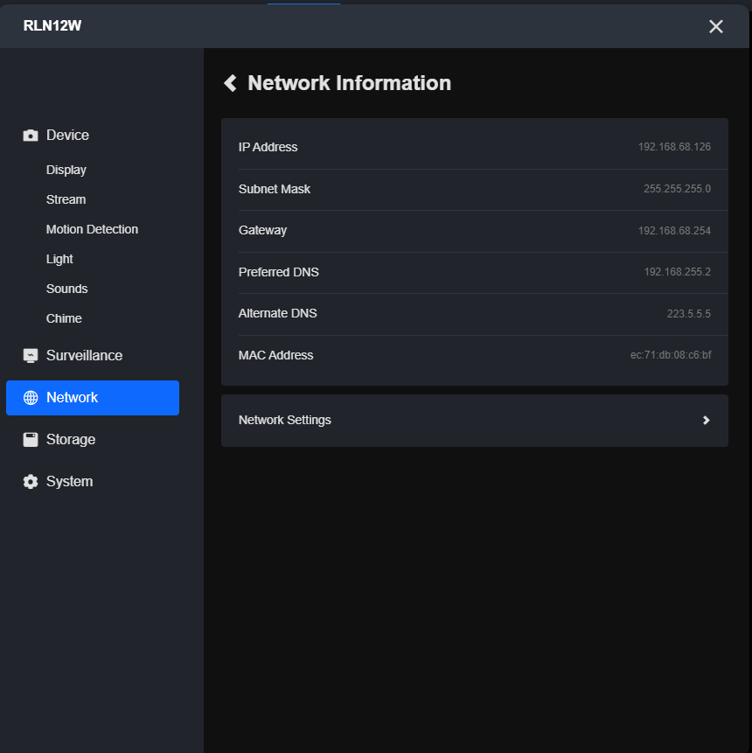
Task: Click the camera icon next to Device
Action: pyautogui.click(x=31, y=136)
